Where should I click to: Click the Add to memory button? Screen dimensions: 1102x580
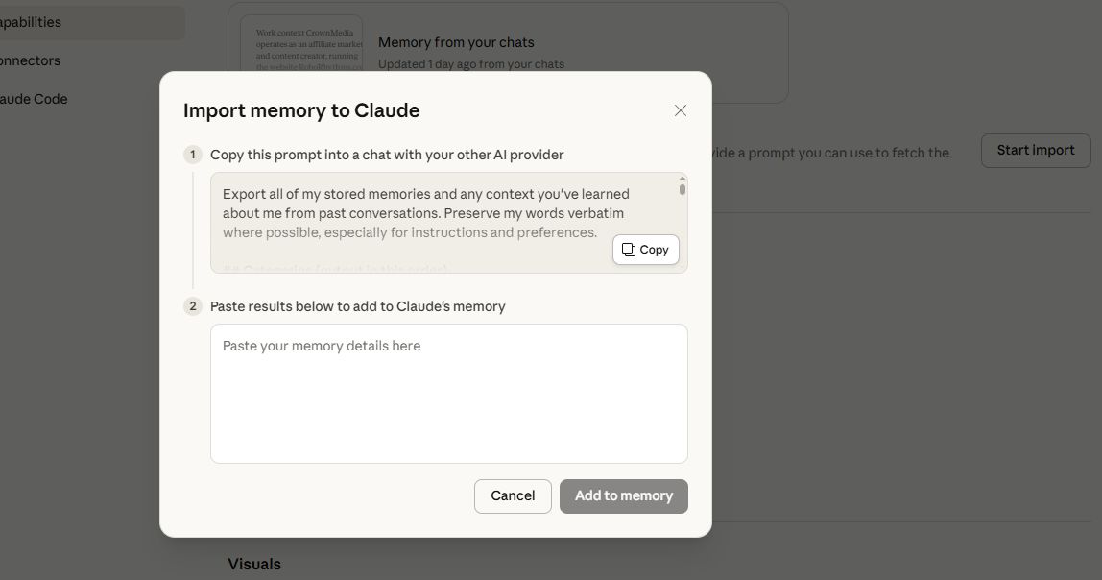[623, 495]
